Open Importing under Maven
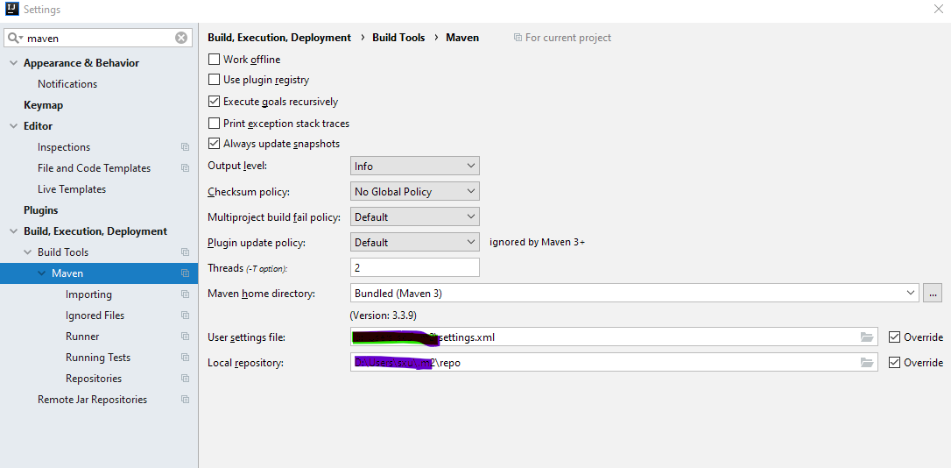The width and height of the screenshot is (951, 468). click(x=88, y=294)
